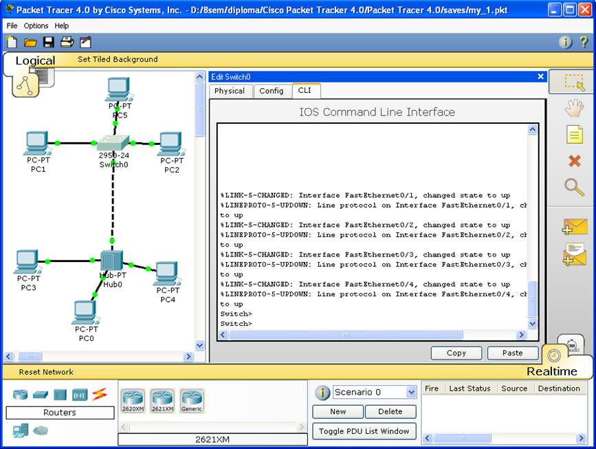Click the red Delete tool
This screenshot has width=596, height=449.
point(574,161)
